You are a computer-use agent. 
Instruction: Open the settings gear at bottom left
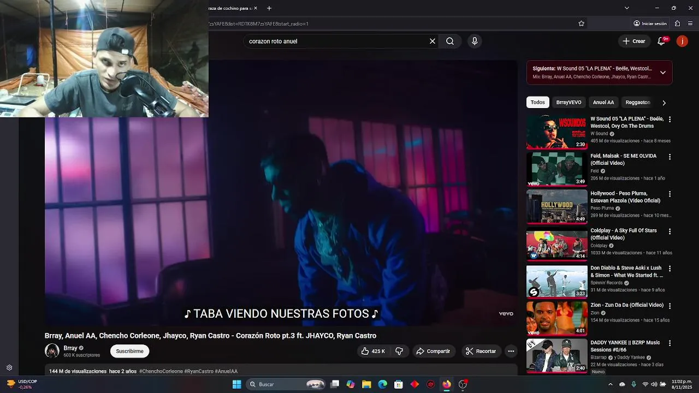pyautogui.click(x=9, y=368)
